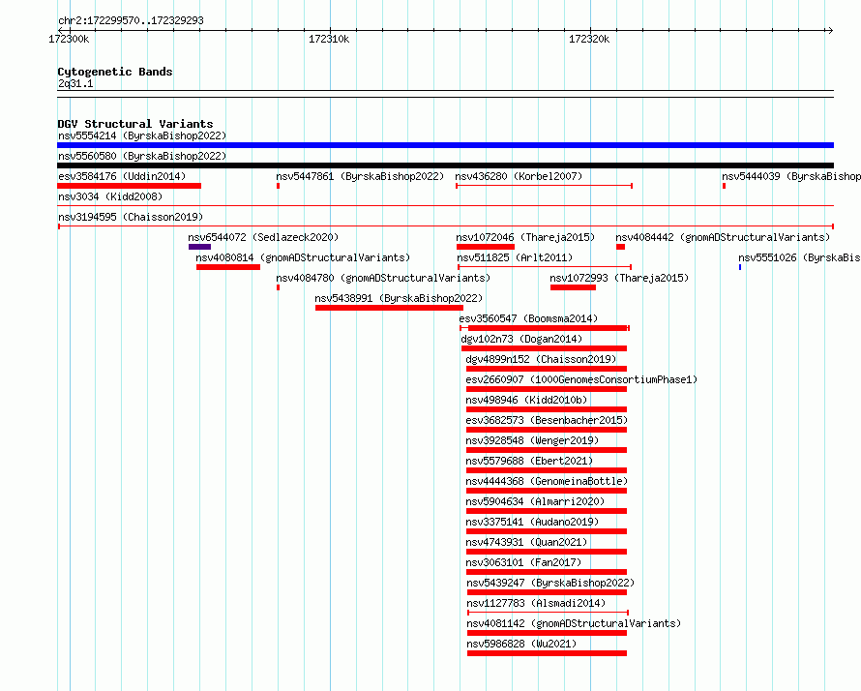
Task: Open the nsv1127783 (Alsmadi2014) variant
Action: pyautogui.click(x=536, y=603)
